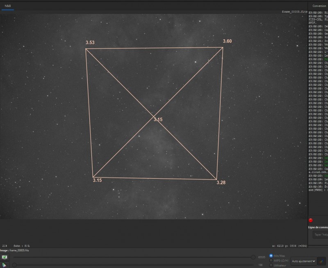
Task: Select the Utilisateur display mode
Action: pos(271,266)
